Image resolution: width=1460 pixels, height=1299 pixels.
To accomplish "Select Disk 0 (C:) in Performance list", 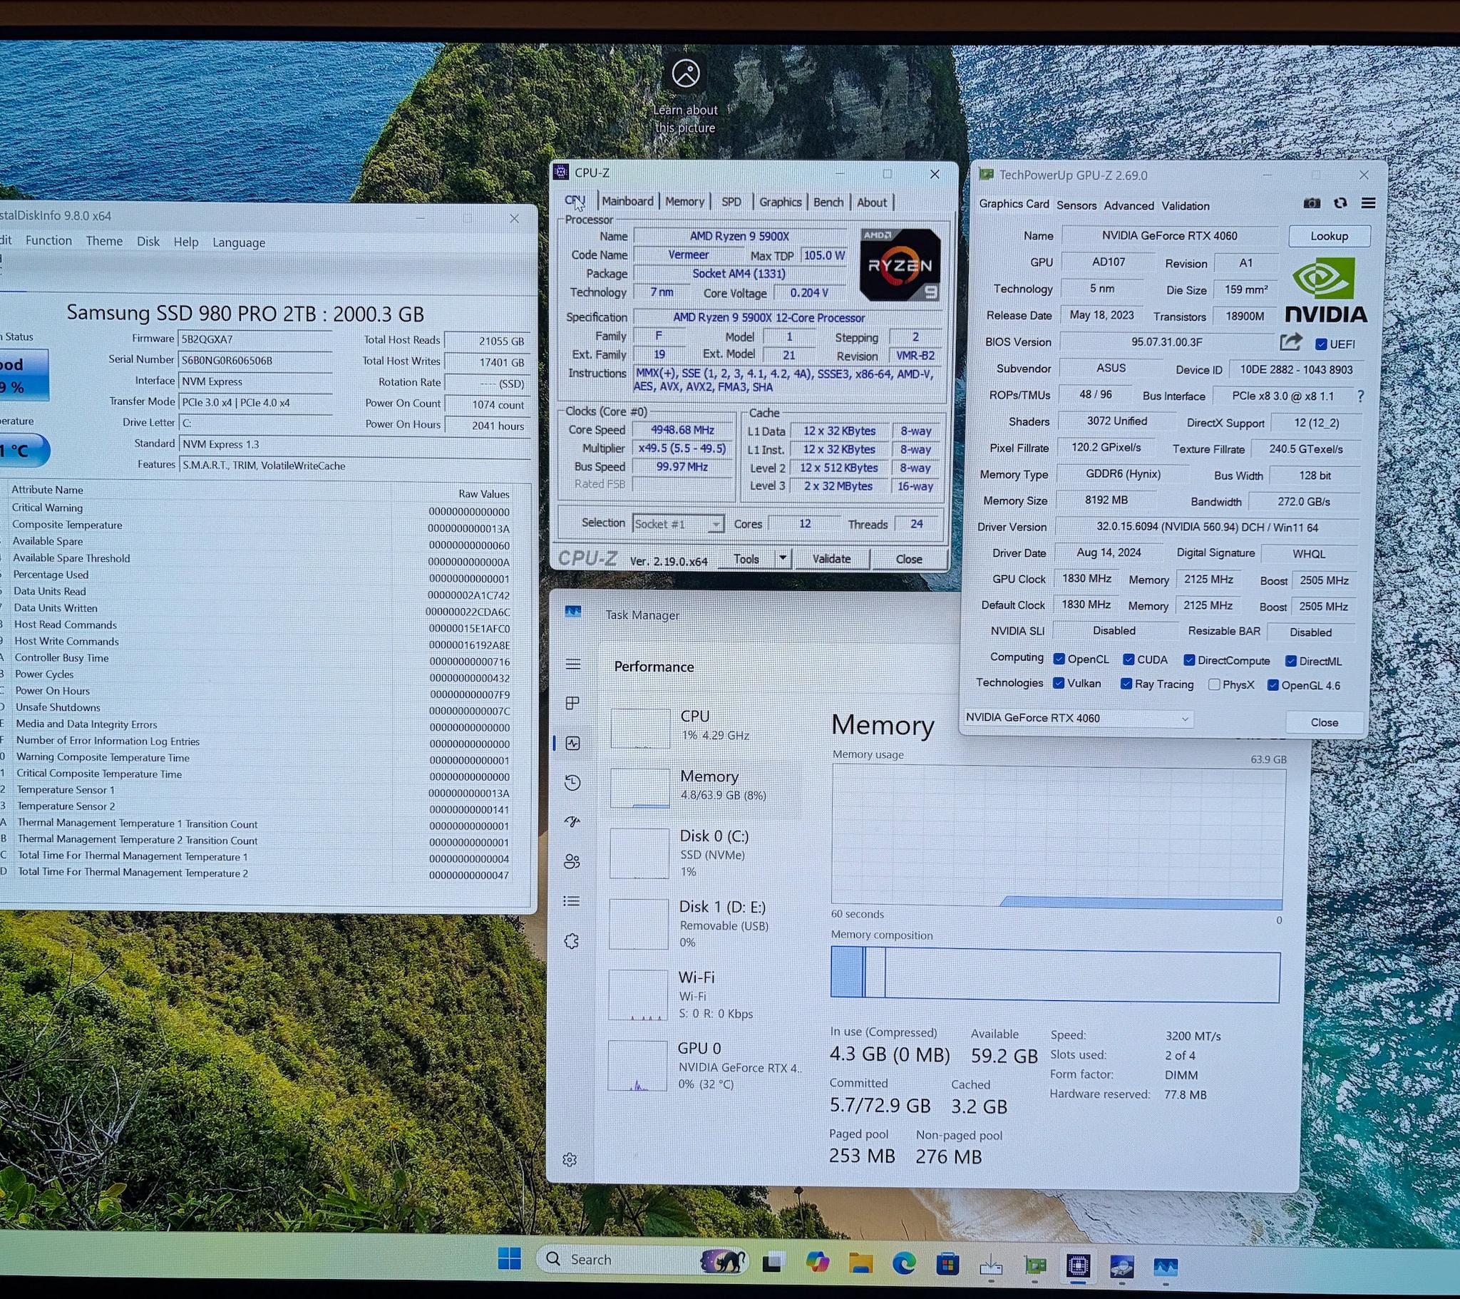I will [704, 853].
